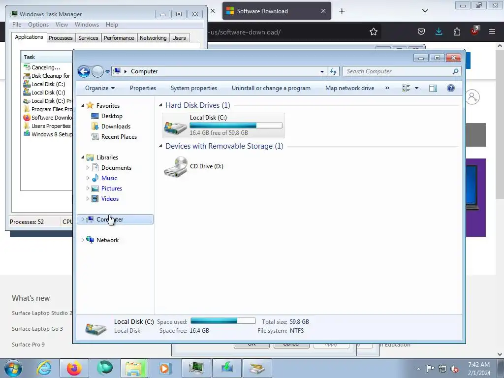504x378 pixels.
Task: Select the Pictures library
Action: 112,189
